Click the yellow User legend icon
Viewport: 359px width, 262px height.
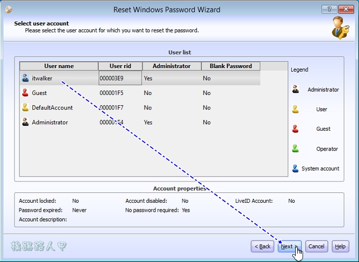click(x=295, y=109)
